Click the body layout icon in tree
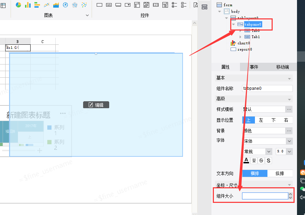Viewport: 305px width, 215px height. (227, 11)
